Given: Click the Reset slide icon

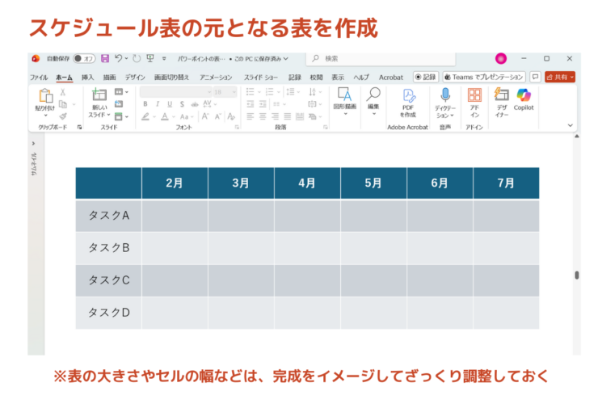Looking at the screenshot, I should point(119,104).
